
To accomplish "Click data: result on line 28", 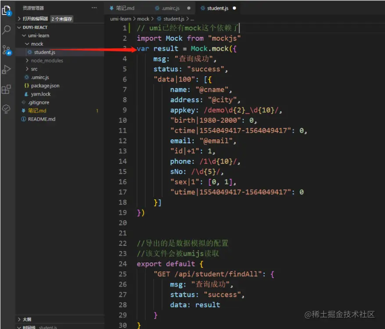I will click(x=195, y=305).
